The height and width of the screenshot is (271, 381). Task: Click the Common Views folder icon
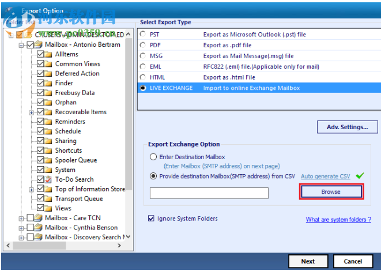(x=48, y=64)
